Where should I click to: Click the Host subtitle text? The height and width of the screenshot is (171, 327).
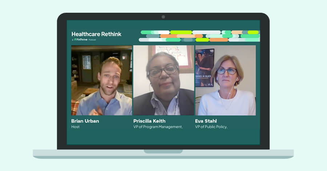pyautogui.click(x=75, y=127)
